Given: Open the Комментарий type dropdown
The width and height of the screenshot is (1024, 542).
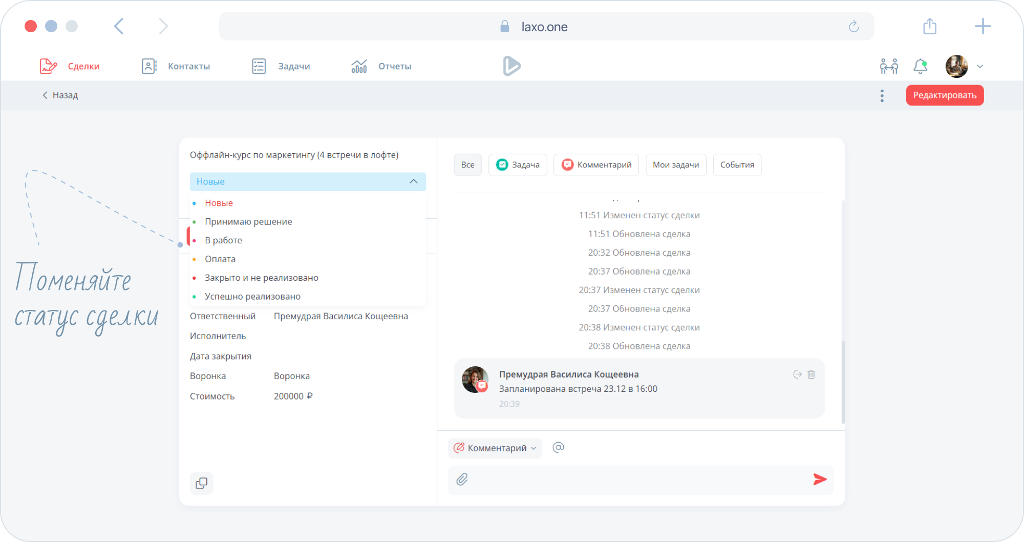Looking at the screenshot, I should [495, 448].
